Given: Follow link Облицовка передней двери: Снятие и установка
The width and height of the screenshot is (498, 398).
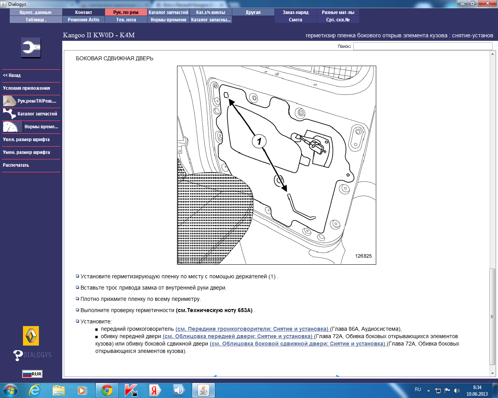Looking at the screenshot, I should [x=238, y=336].
